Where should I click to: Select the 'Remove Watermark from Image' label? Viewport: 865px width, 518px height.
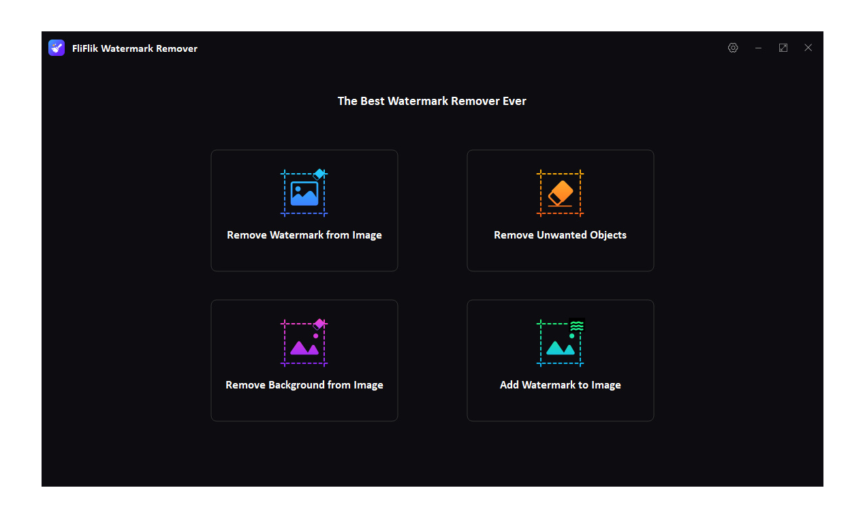tap(304, 235)
